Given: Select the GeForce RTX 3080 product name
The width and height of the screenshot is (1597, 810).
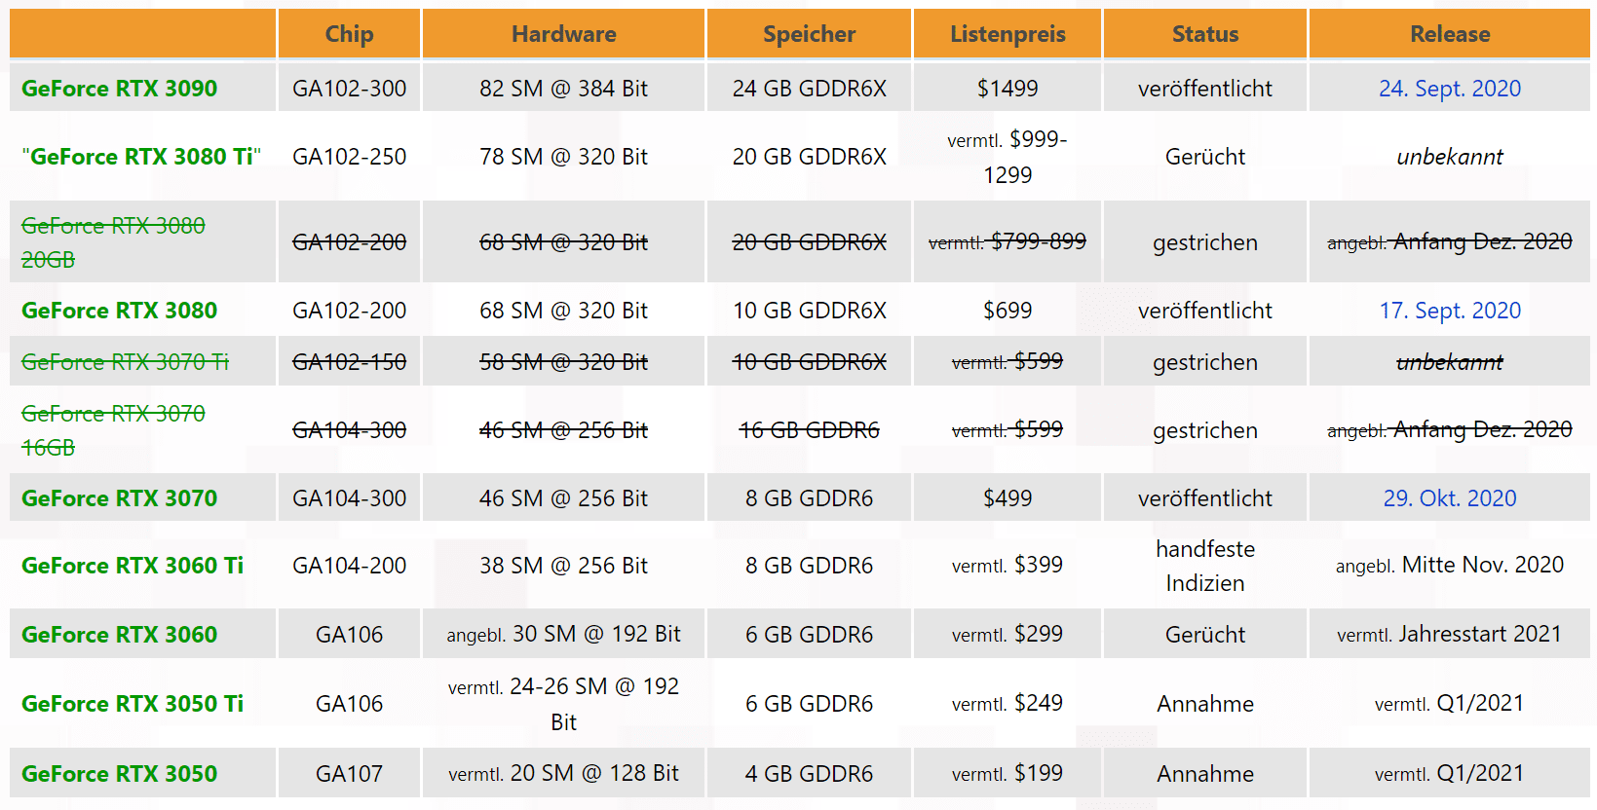Looking at the screenshot, I should (x=119, y=311).
